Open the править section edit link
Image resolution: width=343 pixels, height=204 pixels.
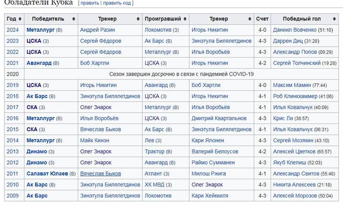tap(90, 3)
